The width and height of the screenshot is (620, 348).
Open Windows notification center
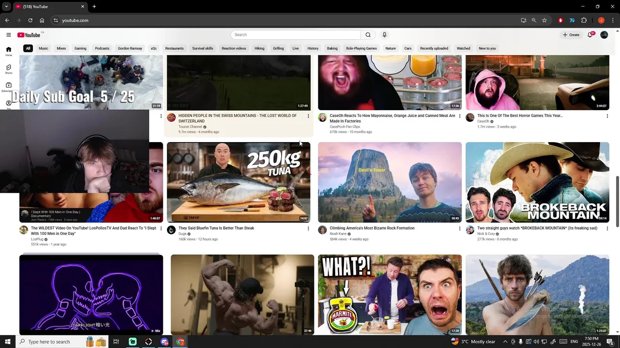(609, 342)
